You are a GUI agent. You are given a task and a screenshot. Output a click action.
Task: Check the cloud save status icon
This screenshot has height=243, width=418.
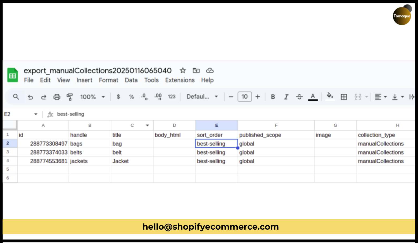[x=210, y=70]
